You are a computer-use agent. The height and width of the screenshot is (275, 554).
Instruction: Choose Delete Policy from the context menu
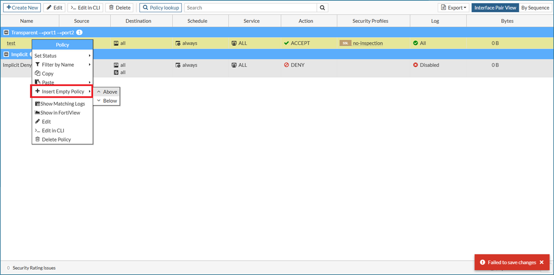(x=63, y=140)
